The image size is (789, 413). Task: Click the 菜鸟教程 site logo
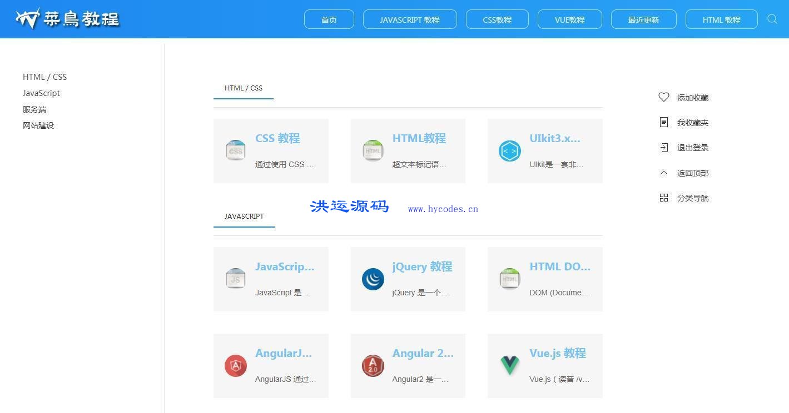tap(67, 19)
